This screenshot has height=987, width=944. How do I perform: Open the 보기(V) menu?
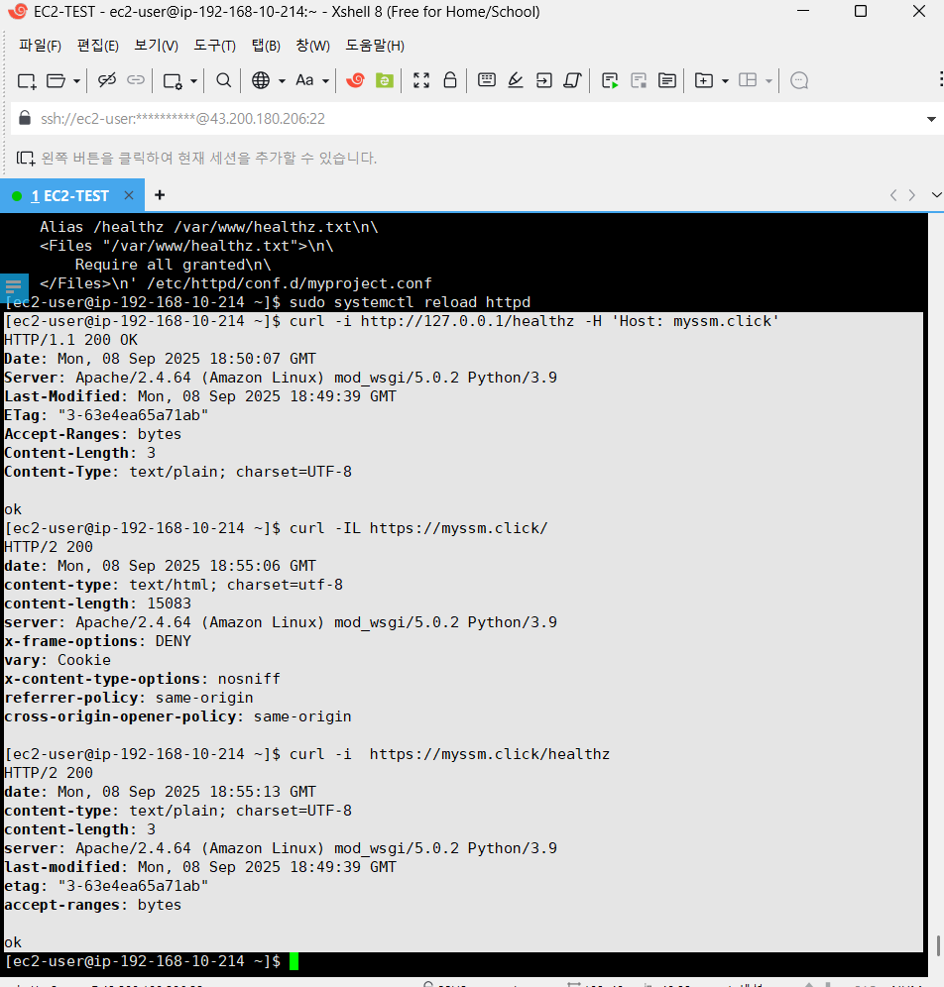coord(157,46)
